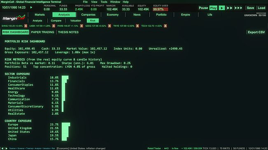Show the Risk Dashboard view

[15, 32]
